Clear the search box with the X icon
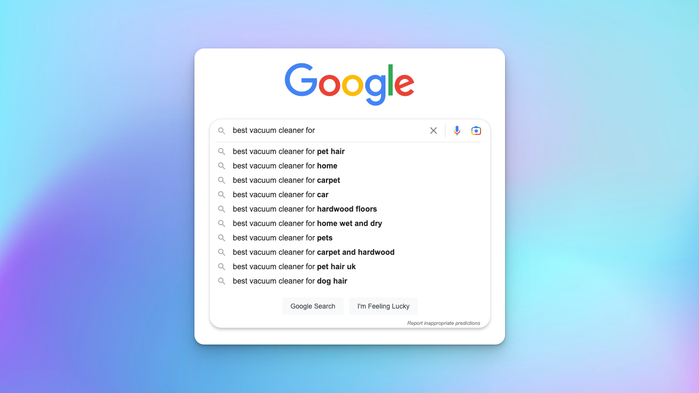699x393 pixels. click(433, 130)
